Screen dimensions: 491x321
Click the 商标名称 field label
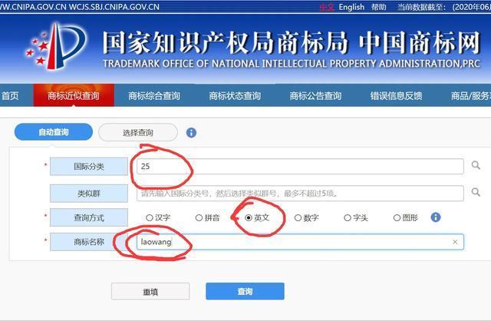(x=89, y=242)
